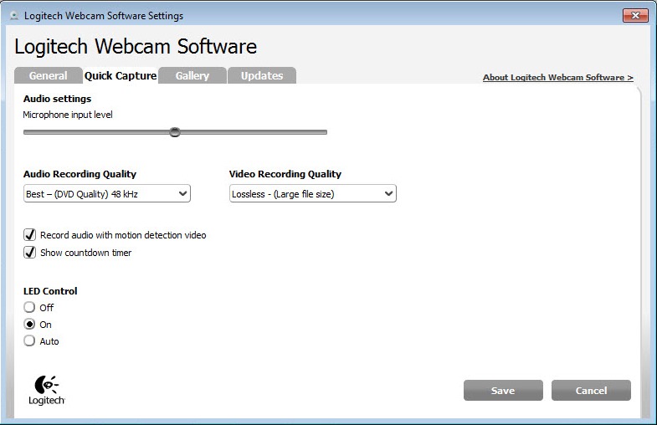
Task: Click the left end of microphone level track
Action: [x=26, y=131]
